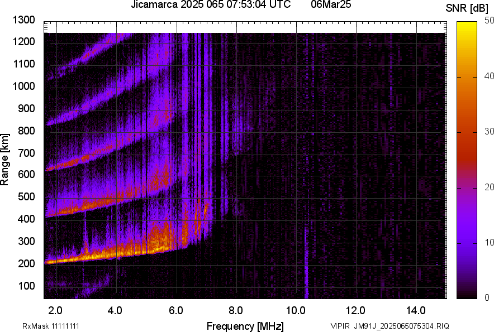Viewport: 494px width, 332px height.
Task: Click the Jicamarca timestamp title text
Action: [210, 5]
